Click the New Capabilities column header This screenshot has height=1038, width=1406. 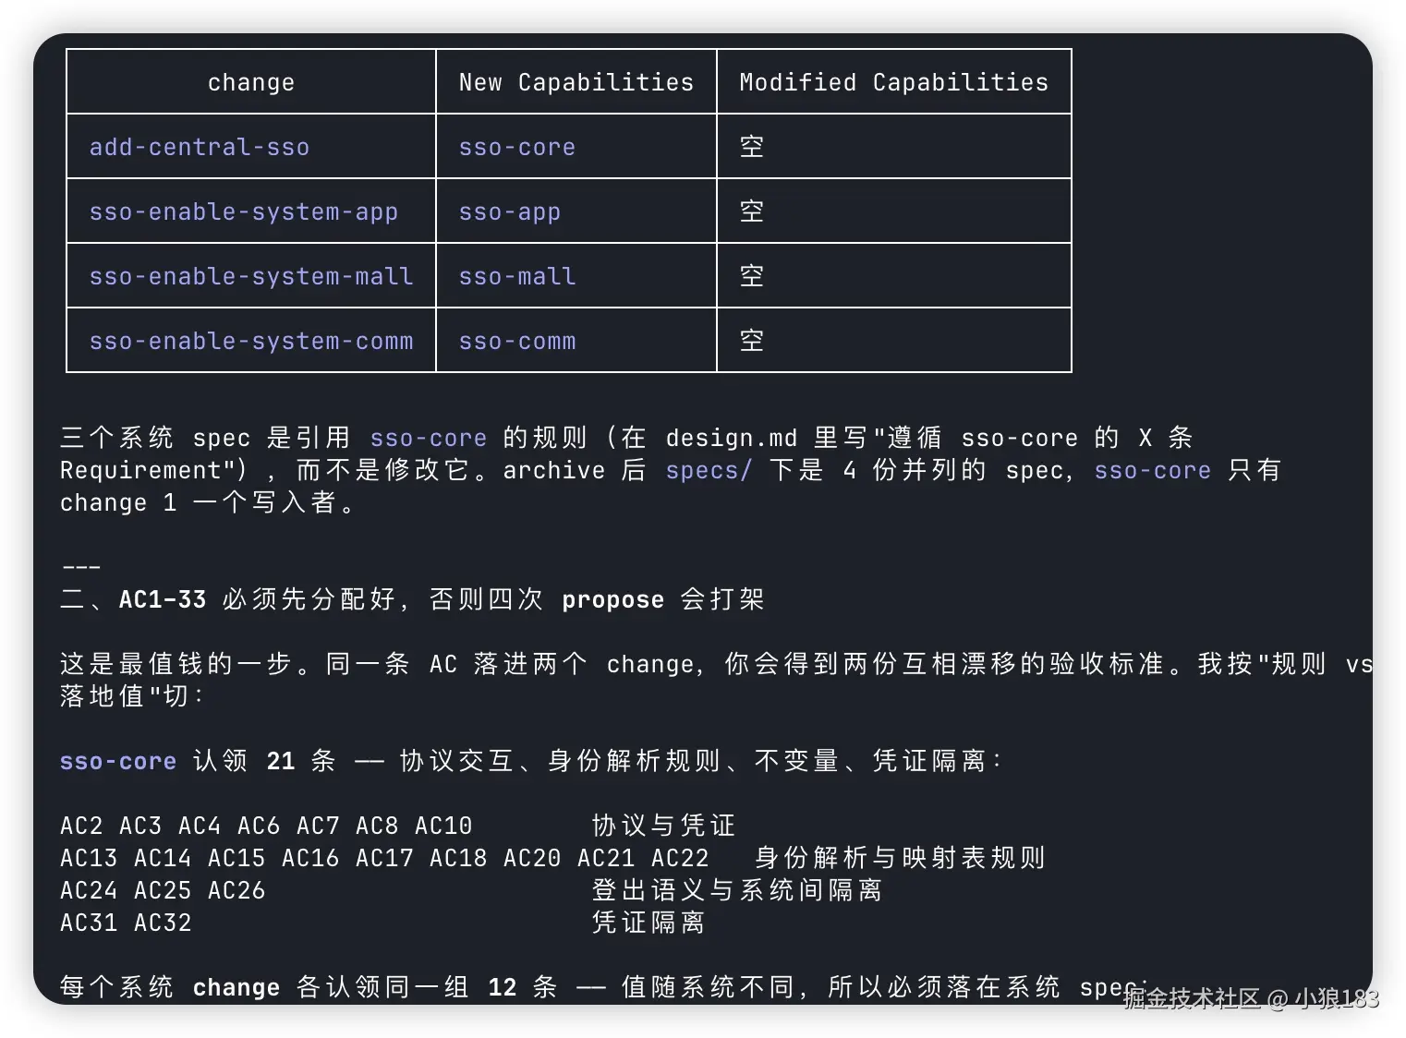click(x=576, y=82)
